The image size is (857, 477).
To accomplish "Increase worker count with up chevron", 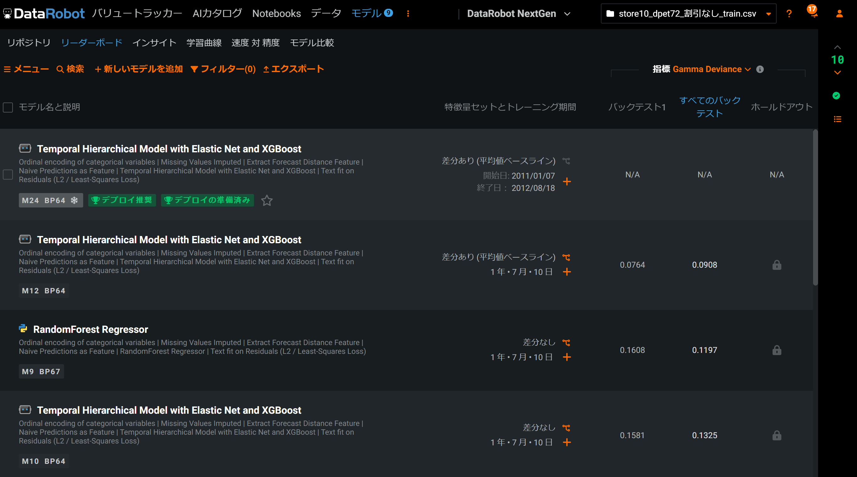I will click(837, 48).
